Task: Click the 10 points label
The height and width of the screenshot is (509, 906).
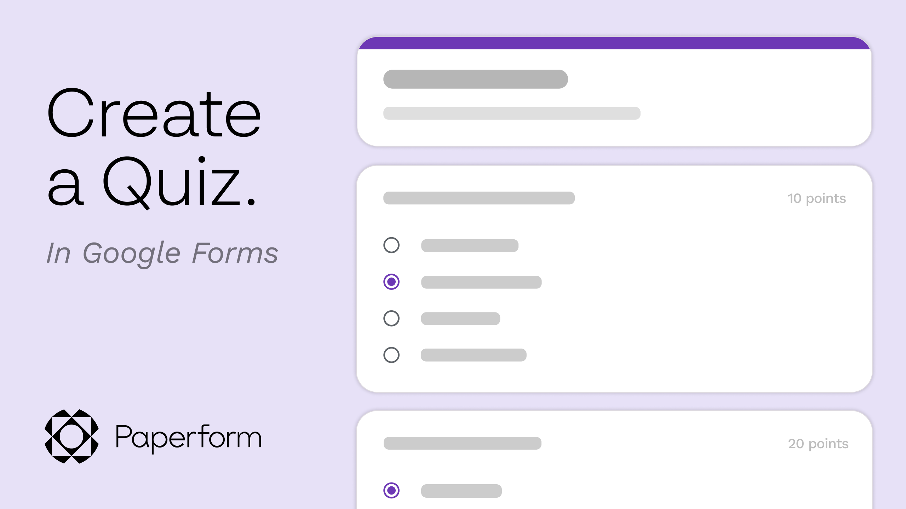Action: (818, 198)
